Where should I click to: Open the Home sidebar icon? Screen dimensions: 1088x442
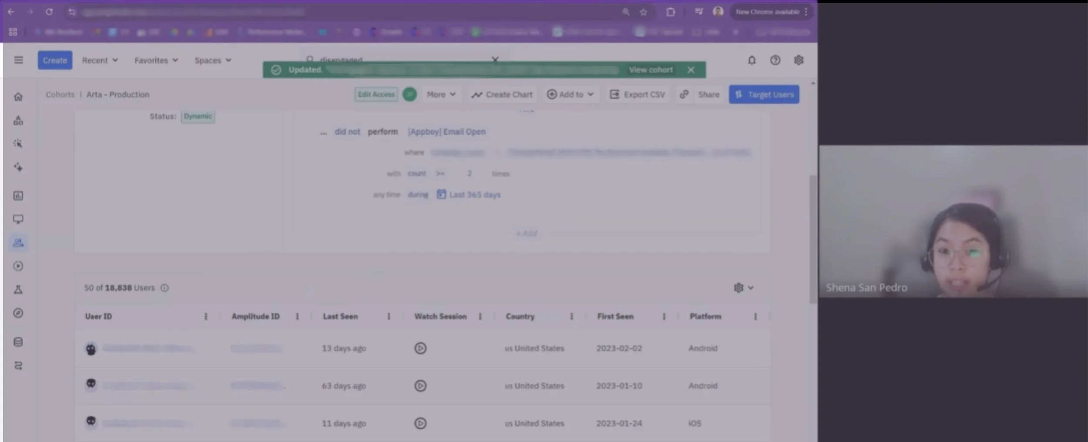click(x=18, y=97)
